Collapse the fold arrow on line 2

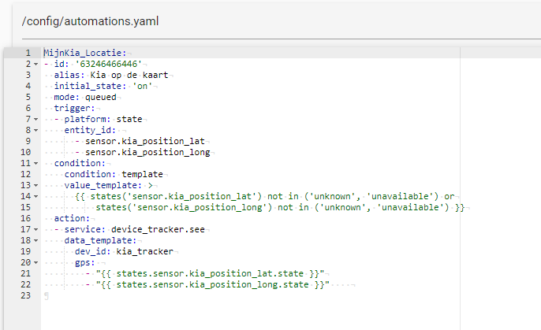(x=35, y=64)
